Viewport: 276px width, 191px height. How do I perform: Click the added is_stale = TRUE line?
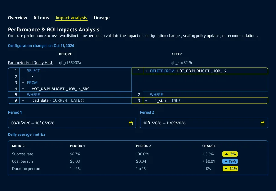[200, 101]
